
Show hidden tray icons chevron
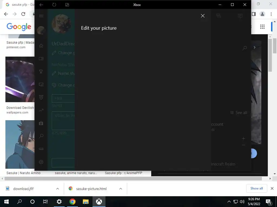[x=229, y=202]
